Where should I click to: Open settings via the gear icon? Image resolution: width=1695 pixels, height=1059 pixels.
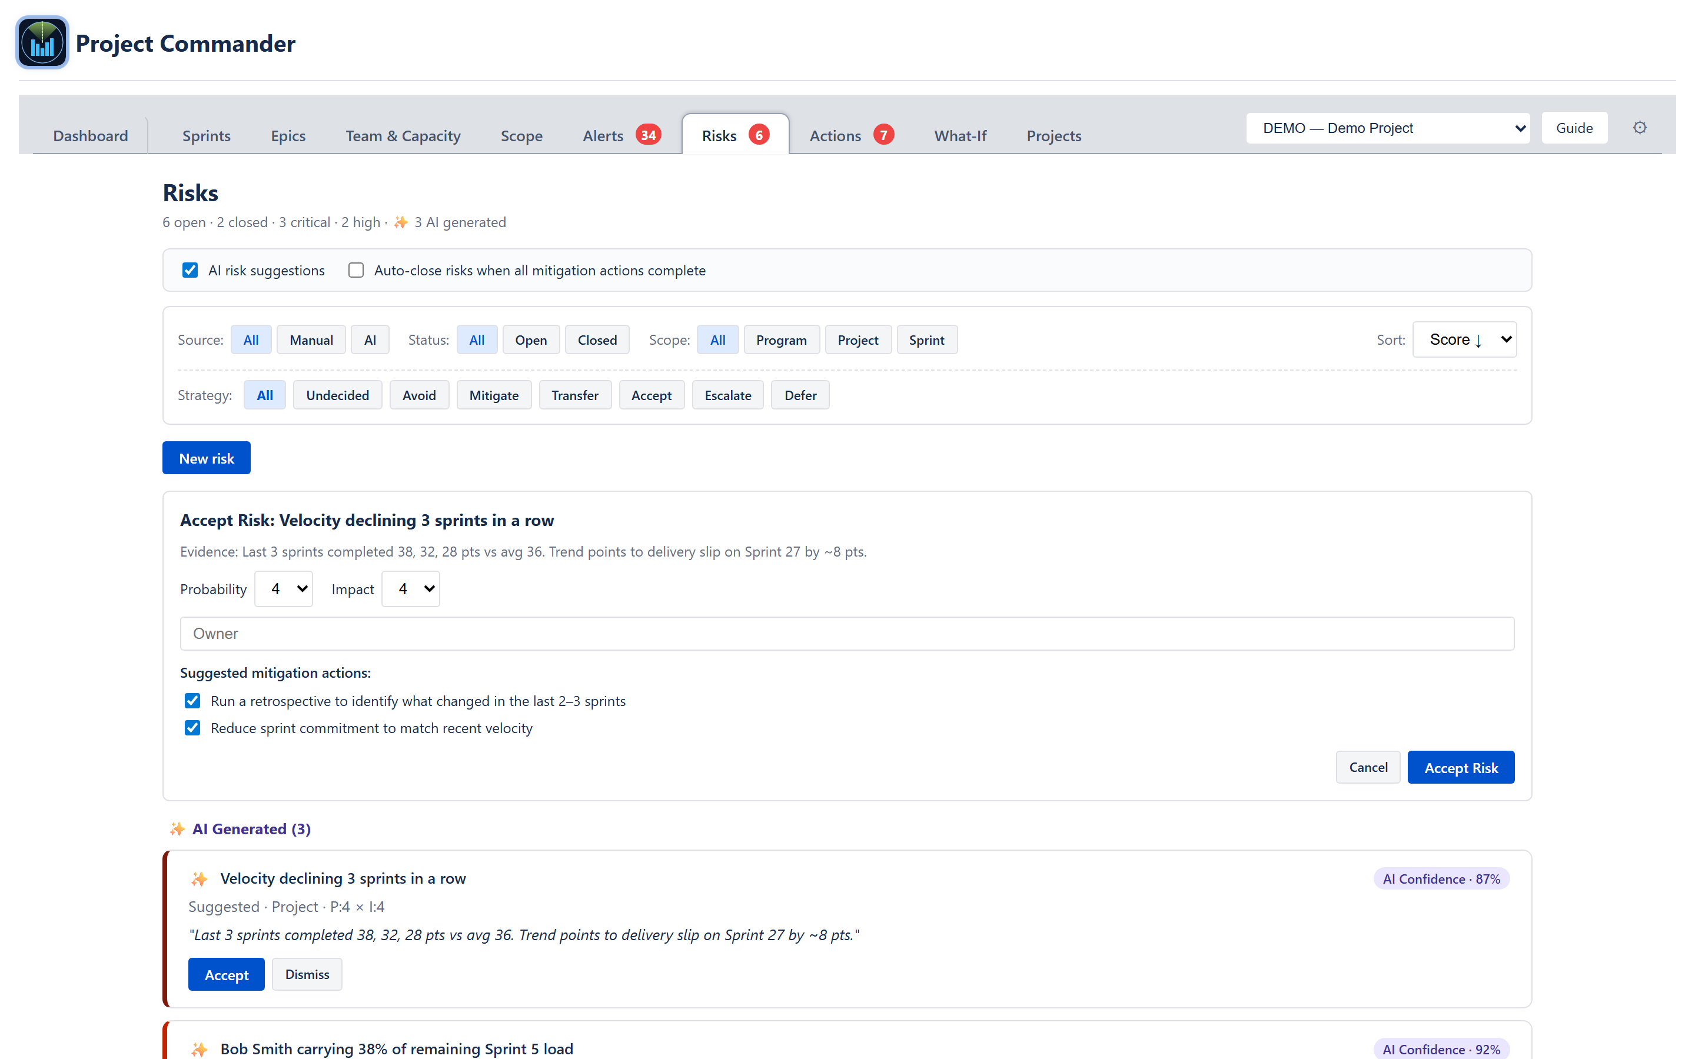coord(1640,128)
